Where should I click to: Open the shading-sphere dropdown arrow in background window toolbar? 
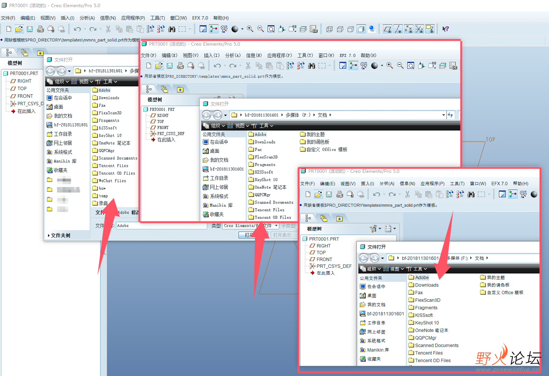click(x=242, y=29)
